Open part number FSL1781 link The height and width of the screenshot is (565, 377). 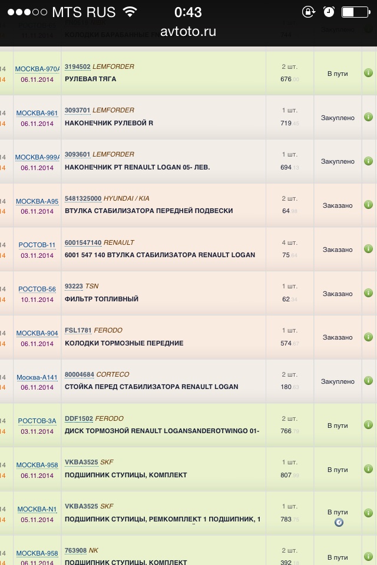click(77, 331)
